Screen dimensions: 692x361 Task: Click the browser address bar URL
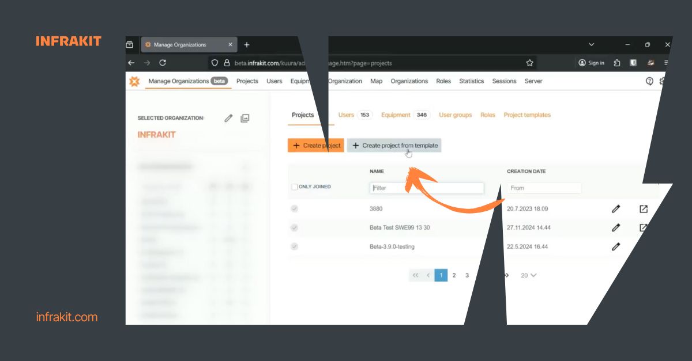313,63
